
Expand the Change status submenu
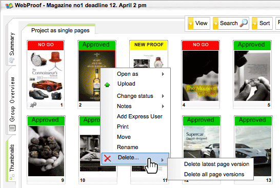[135, 96]
